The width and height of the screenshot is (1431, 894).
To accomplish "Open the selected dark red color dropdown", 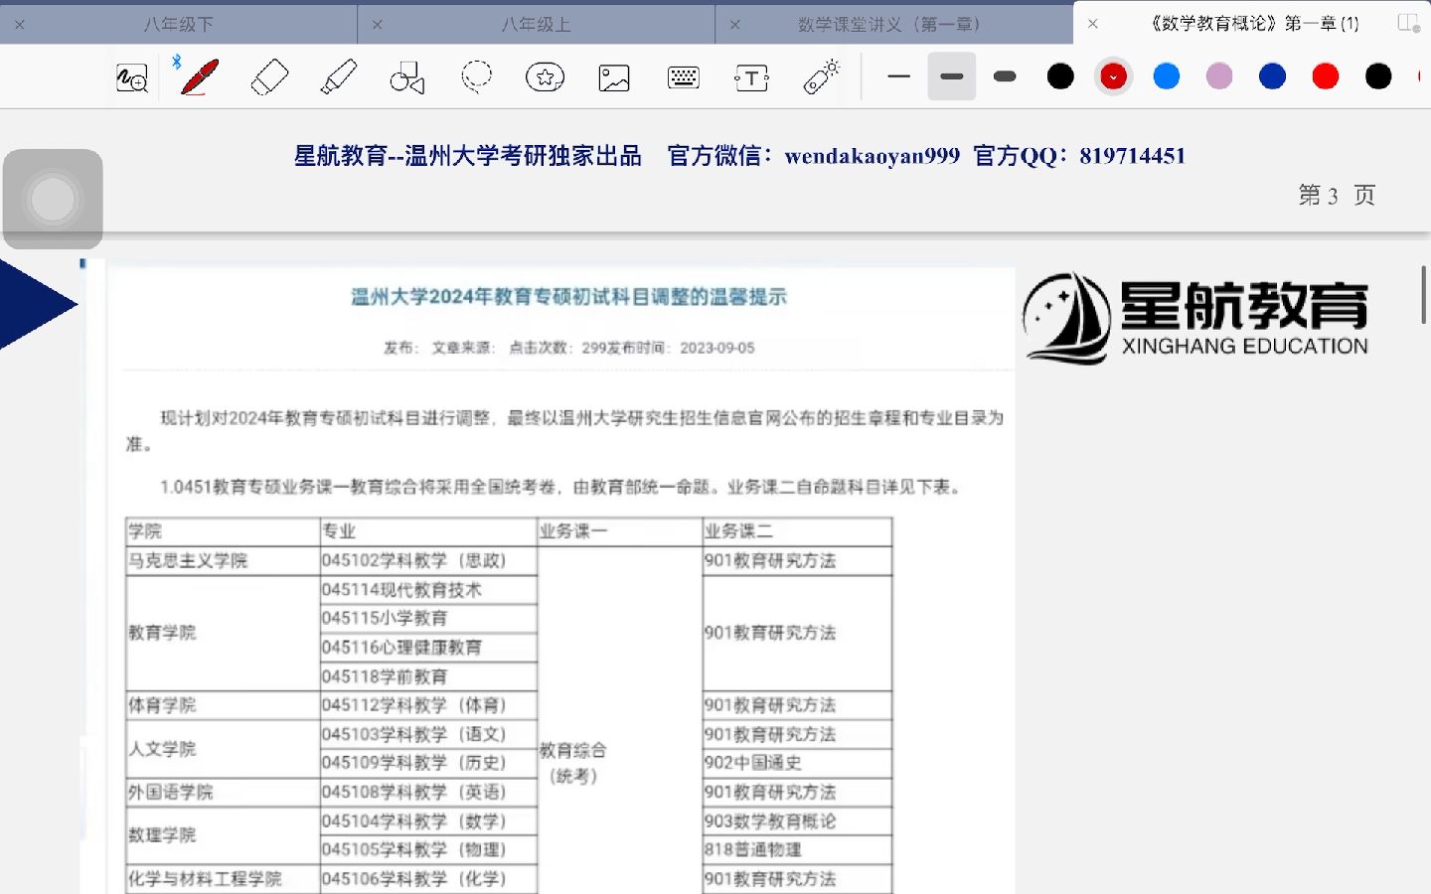I will [1114, 76].
